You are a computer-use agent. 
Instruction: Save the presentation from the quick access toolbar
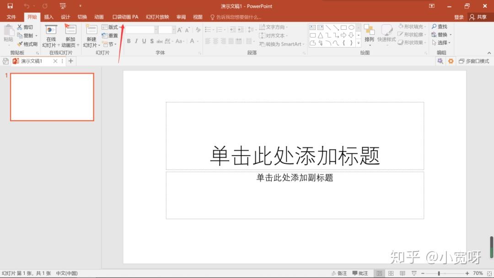pos(10,6)
